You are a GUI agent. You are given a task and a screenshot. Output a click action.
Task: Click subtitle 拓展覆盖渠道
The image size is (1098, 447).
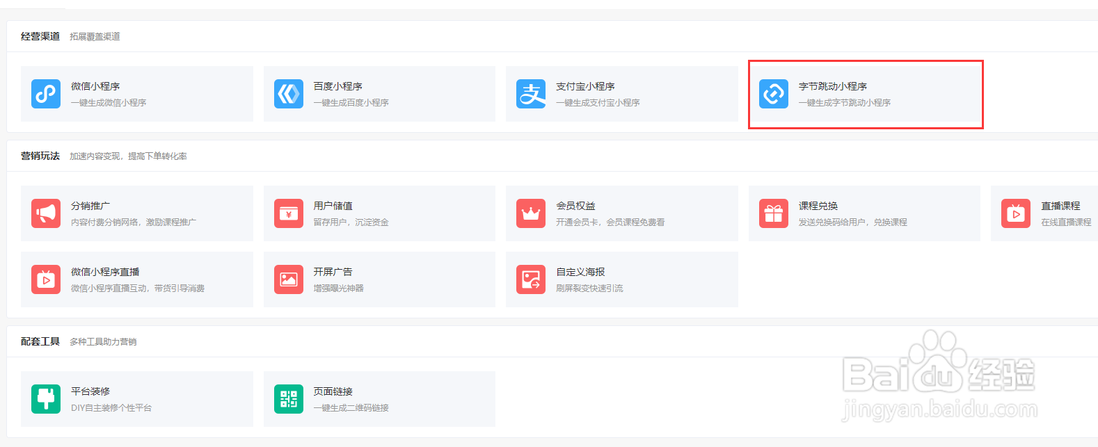tap(95, 37)
